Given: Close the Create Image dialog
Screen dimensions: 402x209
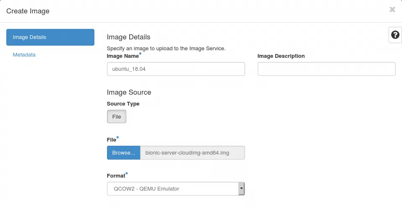Looking at the screenshot, I should (x=392, y=10).
